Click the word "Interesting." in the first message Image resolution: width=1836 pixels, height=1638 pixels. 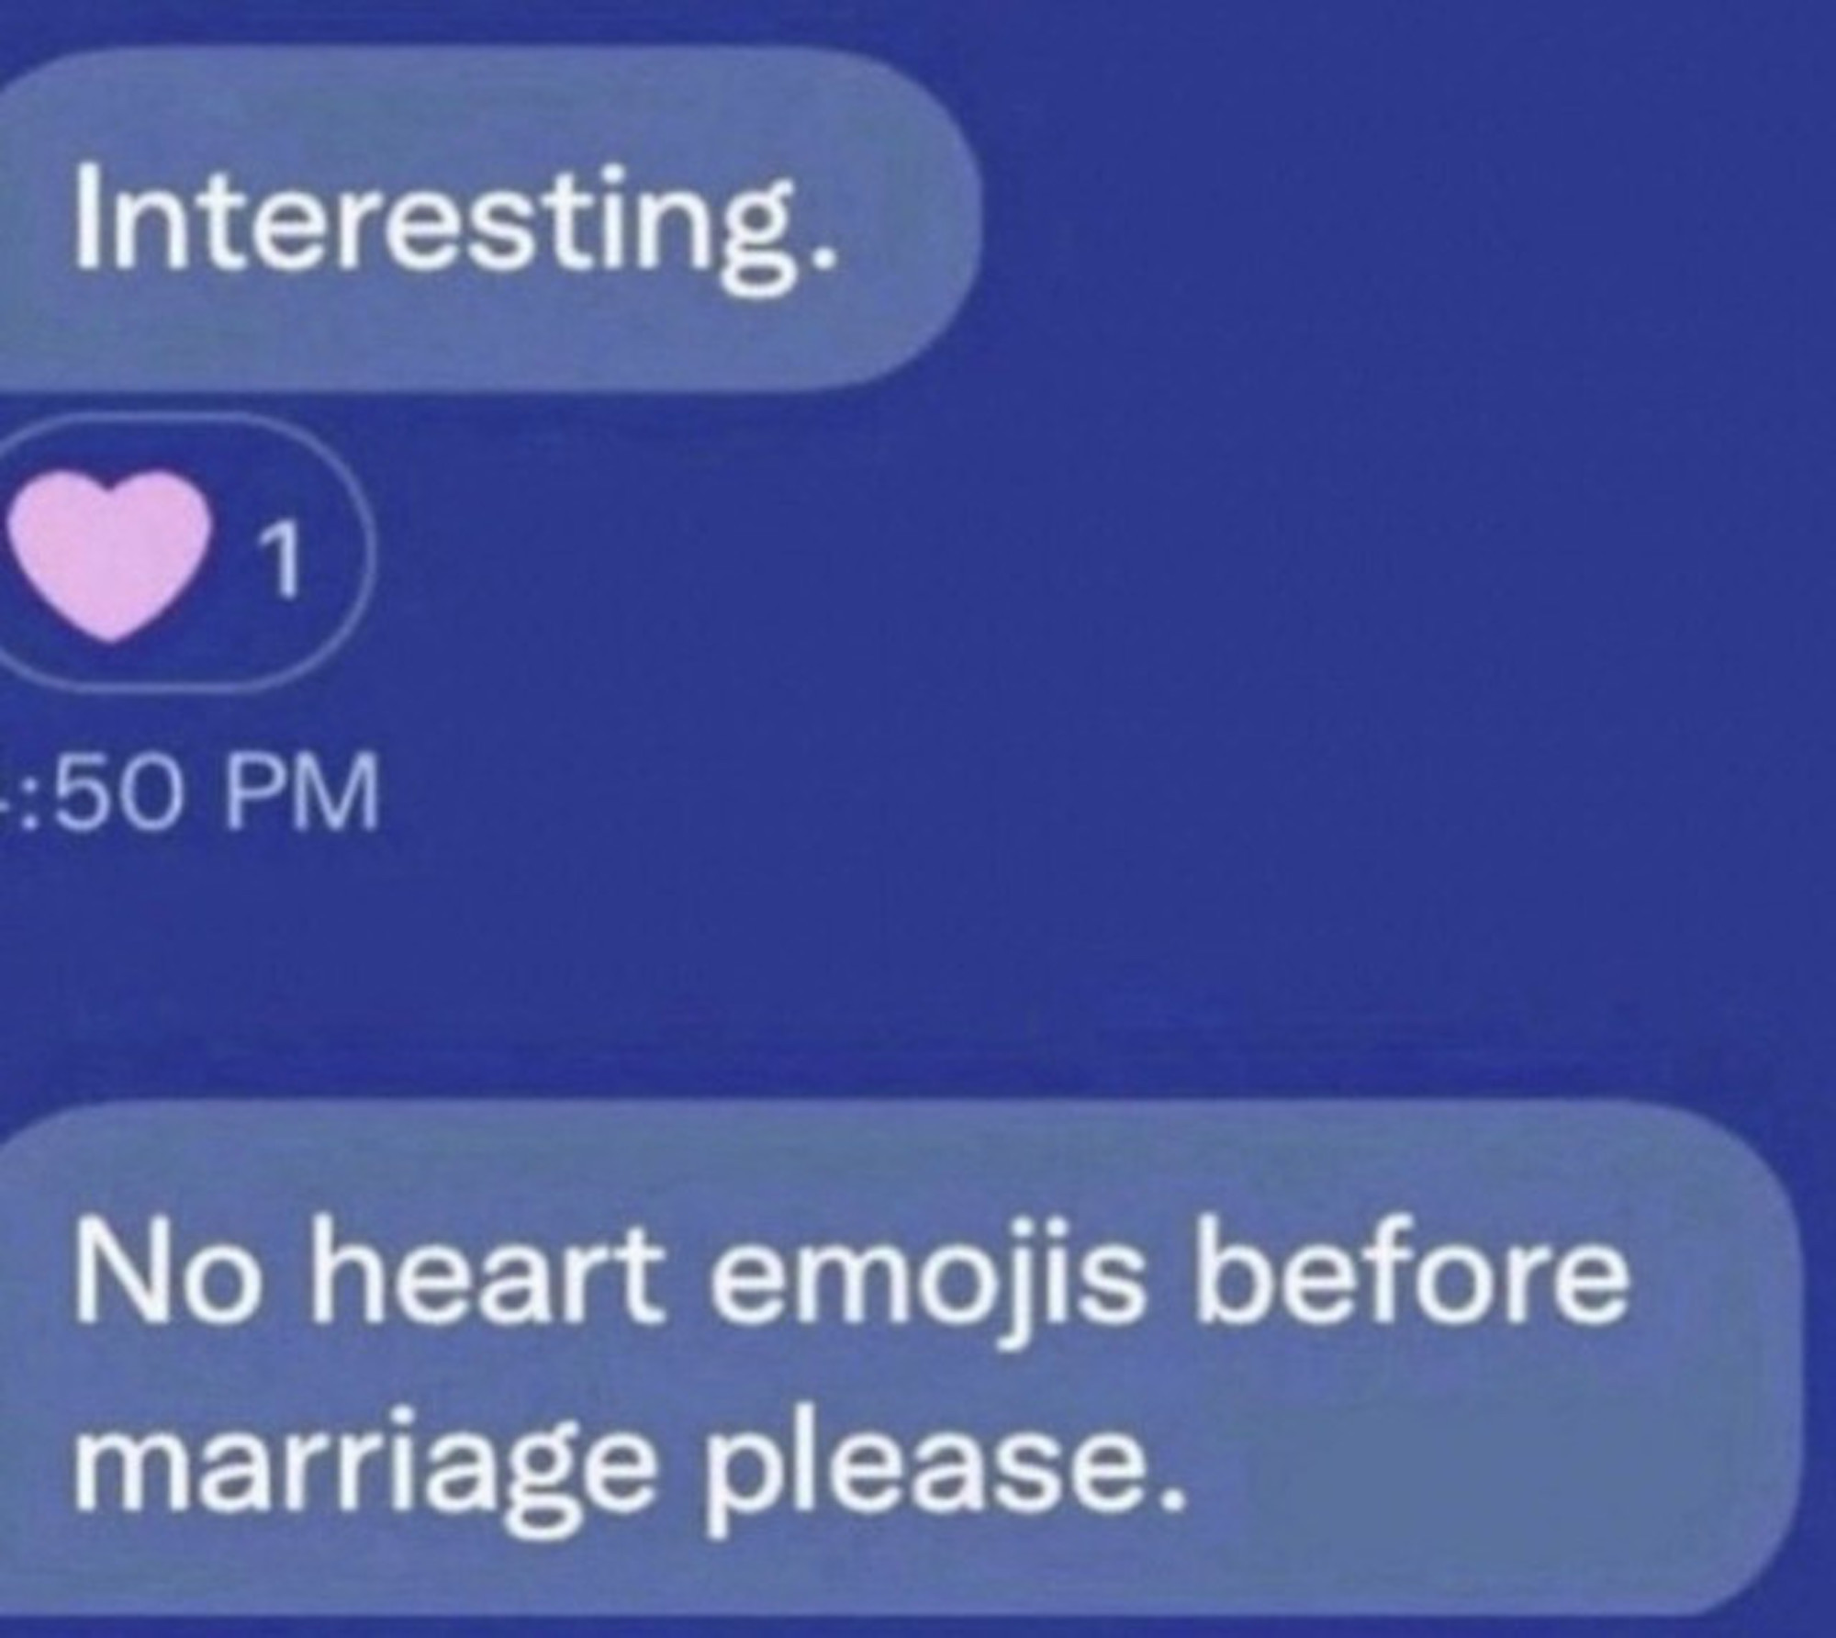454,223
